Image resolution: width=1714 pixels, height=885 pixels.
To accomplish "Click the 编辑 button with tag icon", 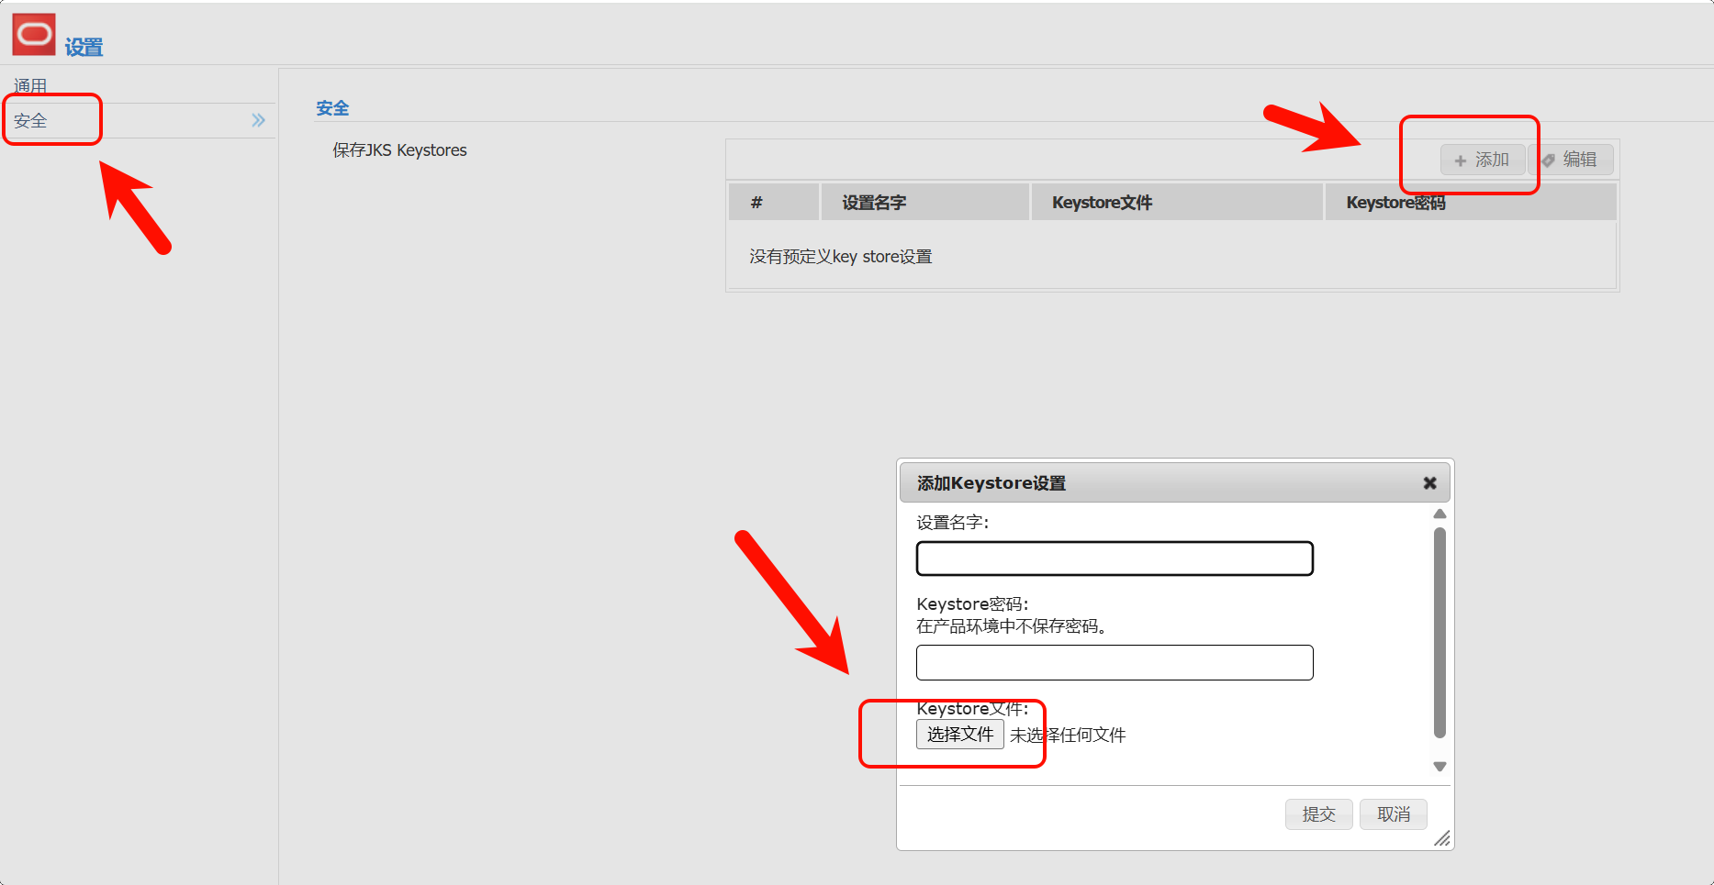I will 1571,160.
